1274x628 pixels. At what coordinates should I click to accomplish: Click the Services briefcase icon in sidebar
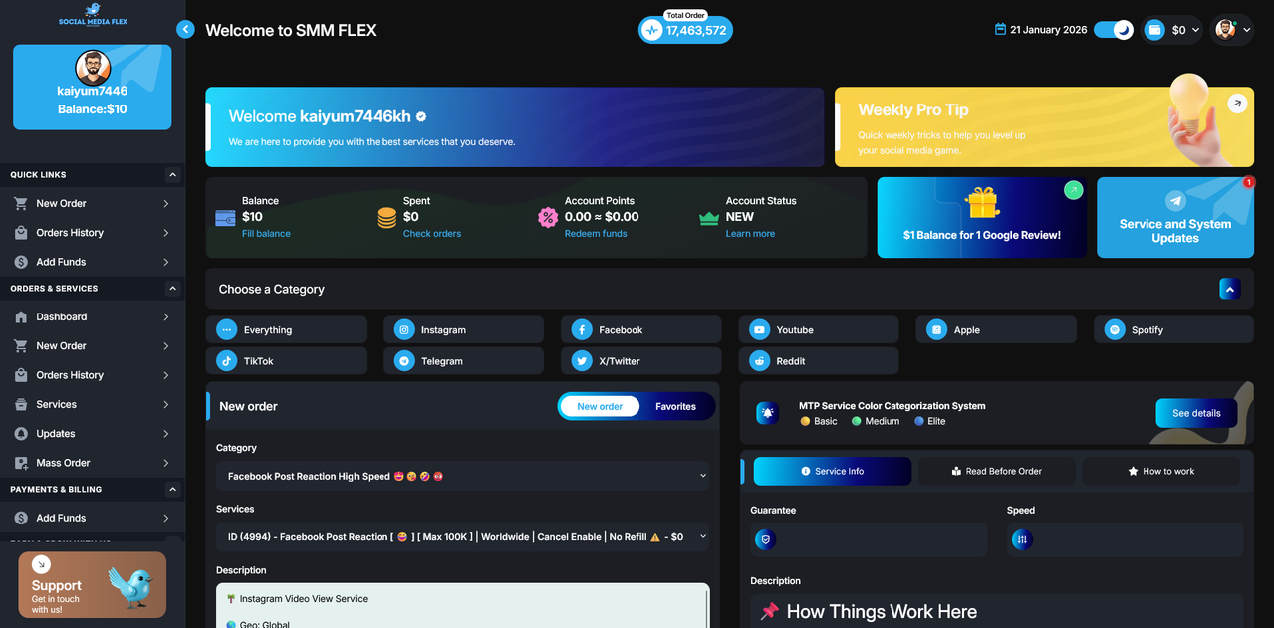click(21, 404)
